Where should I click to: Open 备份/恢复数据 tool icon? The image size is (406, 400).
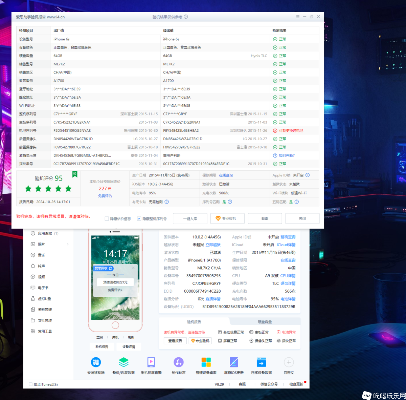pyautogui.click(x=123, y=362)
